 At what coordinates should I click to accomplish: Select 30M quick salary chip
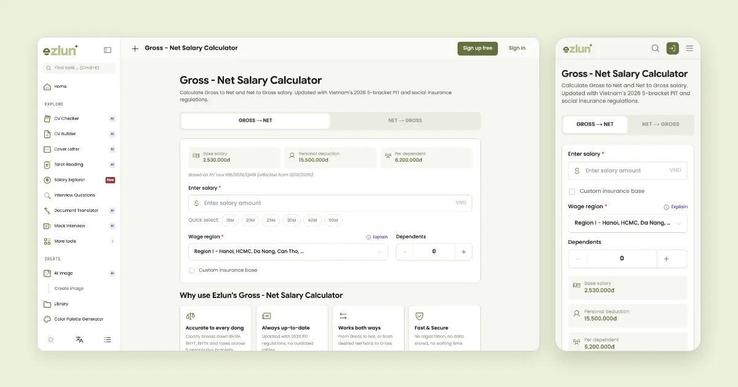292,220
